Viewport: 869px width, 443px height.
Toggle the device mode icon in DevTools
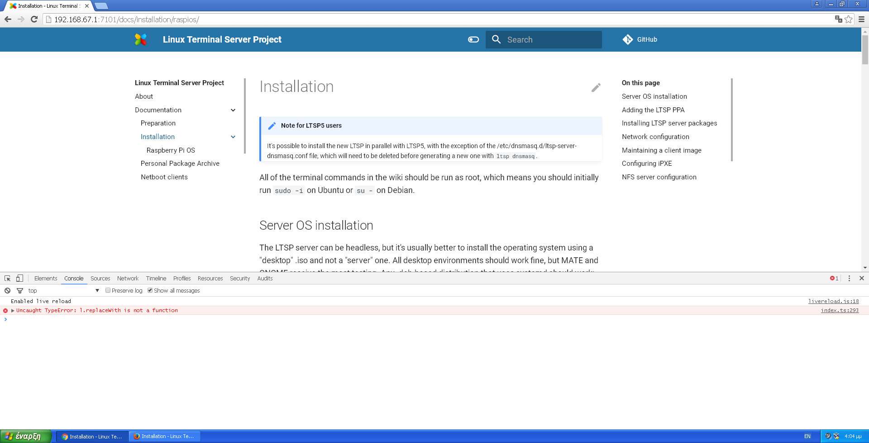(x=19, y=278)
